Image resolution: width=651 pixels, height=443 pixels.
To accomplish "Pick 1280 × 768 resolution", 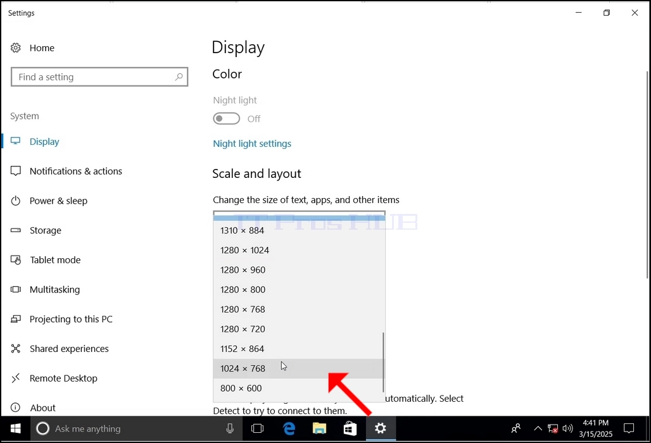I will pyautogui.click(x=299, y=309).
